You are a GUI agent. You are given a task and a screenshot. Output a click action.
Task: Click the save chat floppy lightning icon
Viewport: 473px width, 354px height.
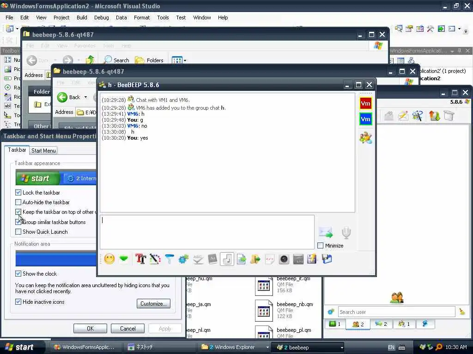(312, 259)
